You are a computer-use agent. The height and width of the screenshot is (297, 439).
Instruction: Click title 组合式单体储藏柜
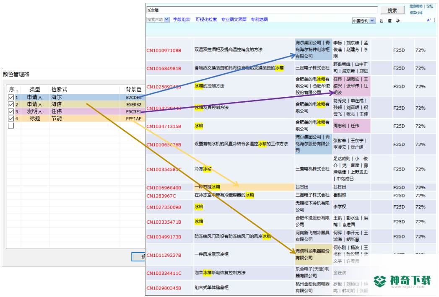click(x=212, y=287)
